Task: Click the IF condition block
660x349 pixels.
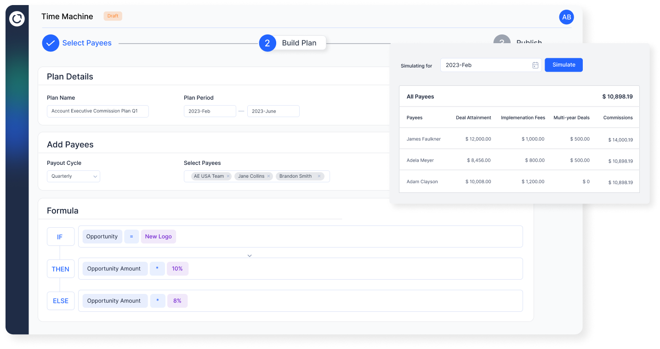Action: coord(60,237)
